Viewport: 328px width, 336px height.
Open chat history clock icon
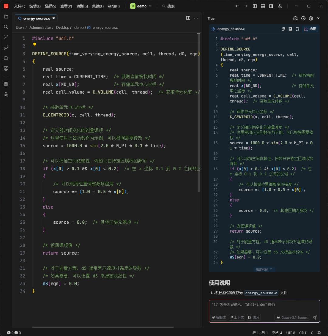coord(303,19)
